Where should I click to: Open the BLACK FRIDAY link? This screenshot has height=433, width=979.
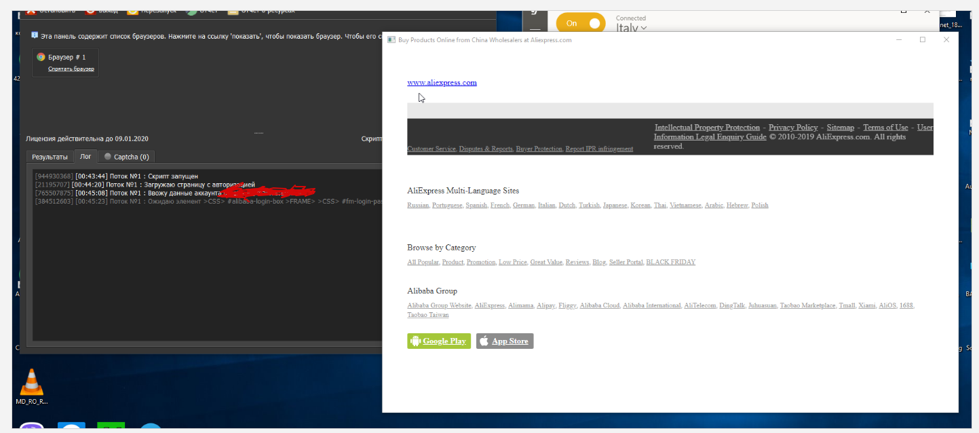[670, 262]
